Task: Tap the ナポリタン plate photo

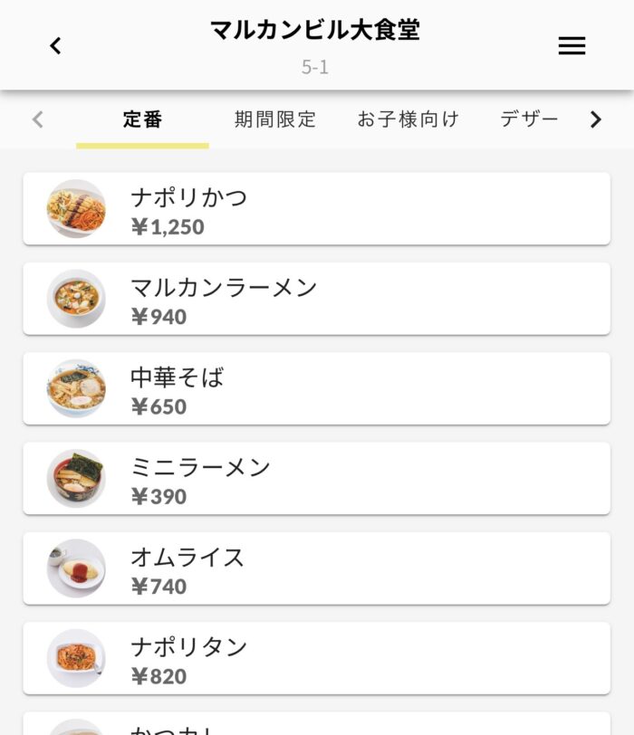Action: (76, 658)
